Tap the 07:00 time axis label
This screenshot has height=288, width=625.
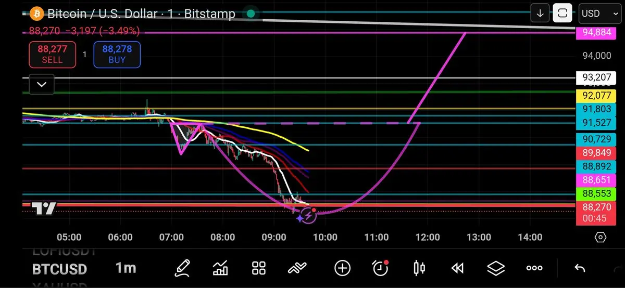(x=171, y=238)
